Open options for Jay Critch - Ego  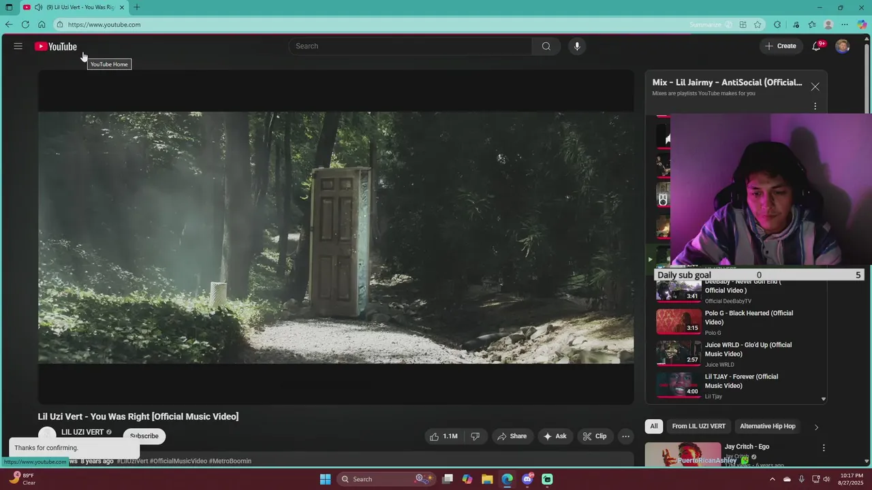[824, 448]
